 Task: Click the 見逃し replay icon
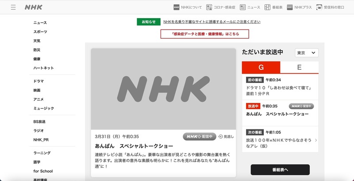(221, 137)
